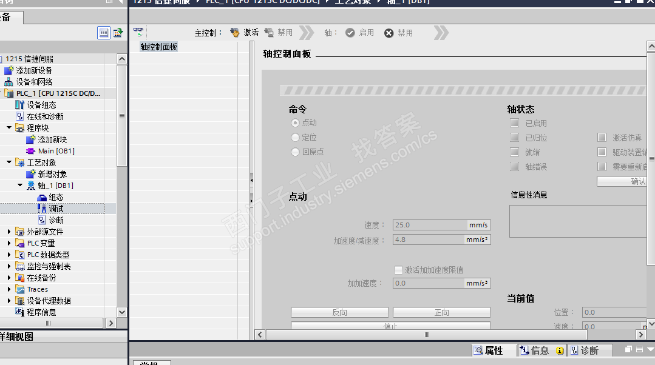Select the 点动 jog radio button

(x=296, y=122)
